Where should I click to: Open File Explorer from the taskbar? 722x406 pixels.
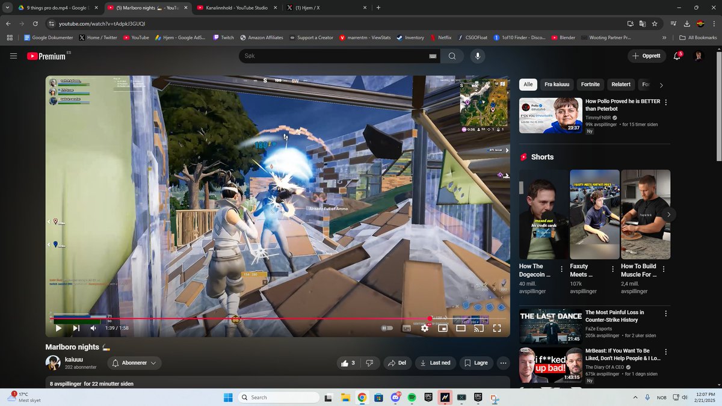tap(345, 398)
